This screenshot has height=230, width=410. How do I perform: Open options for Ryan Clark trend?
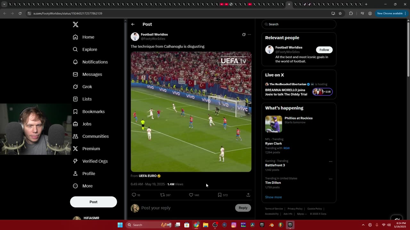tap(331, 140)
